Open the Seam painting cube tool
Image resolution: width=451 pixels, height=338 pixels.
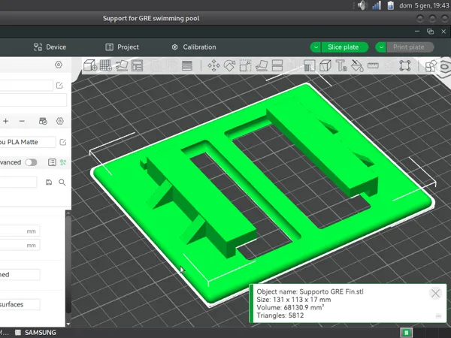[325, 65]
